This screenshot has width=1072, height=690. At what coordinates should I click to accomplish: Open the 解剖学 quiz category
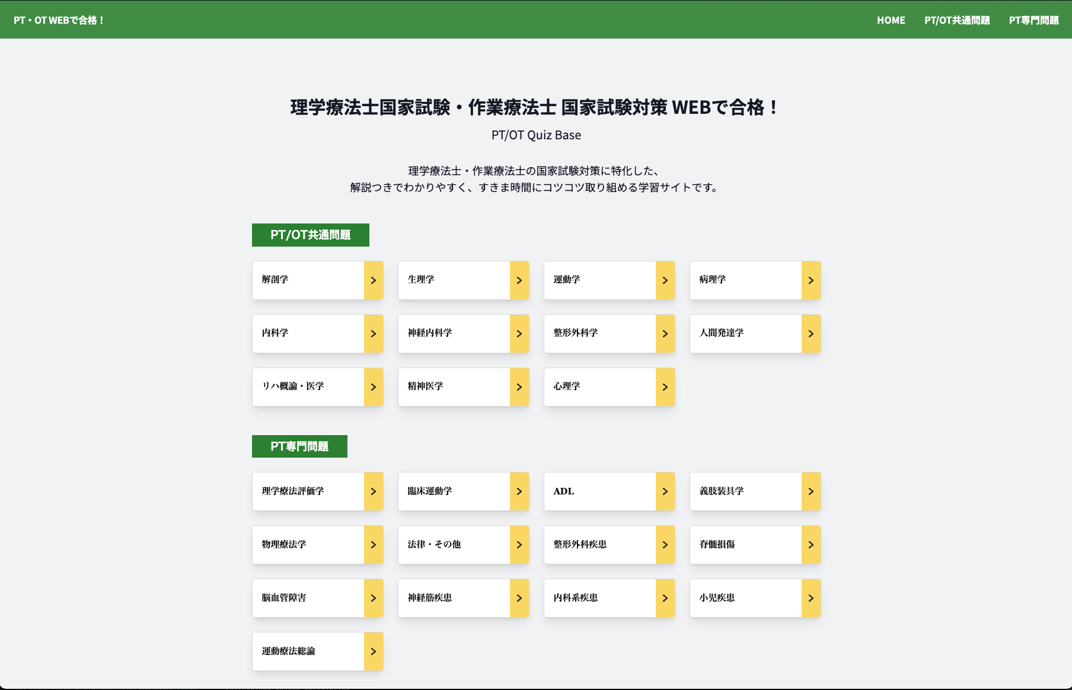pyautogui.click(x=318, y=280)
